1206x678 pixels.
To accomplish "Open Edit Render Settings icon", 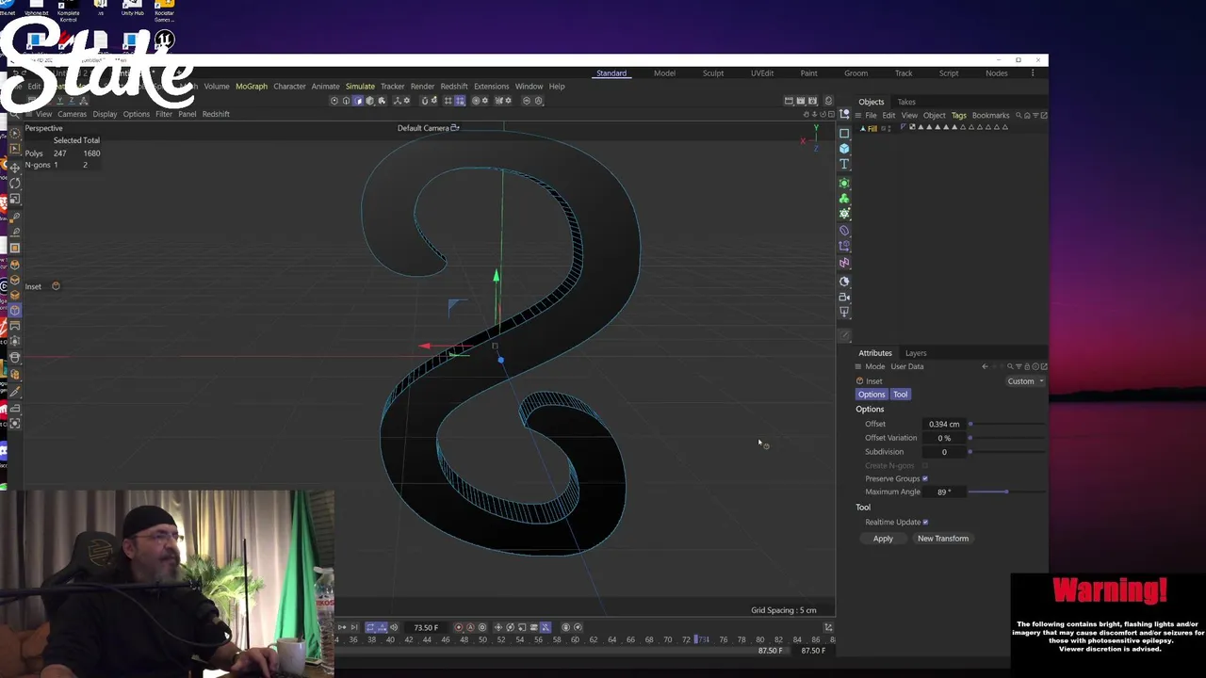I will coord(812,101).
